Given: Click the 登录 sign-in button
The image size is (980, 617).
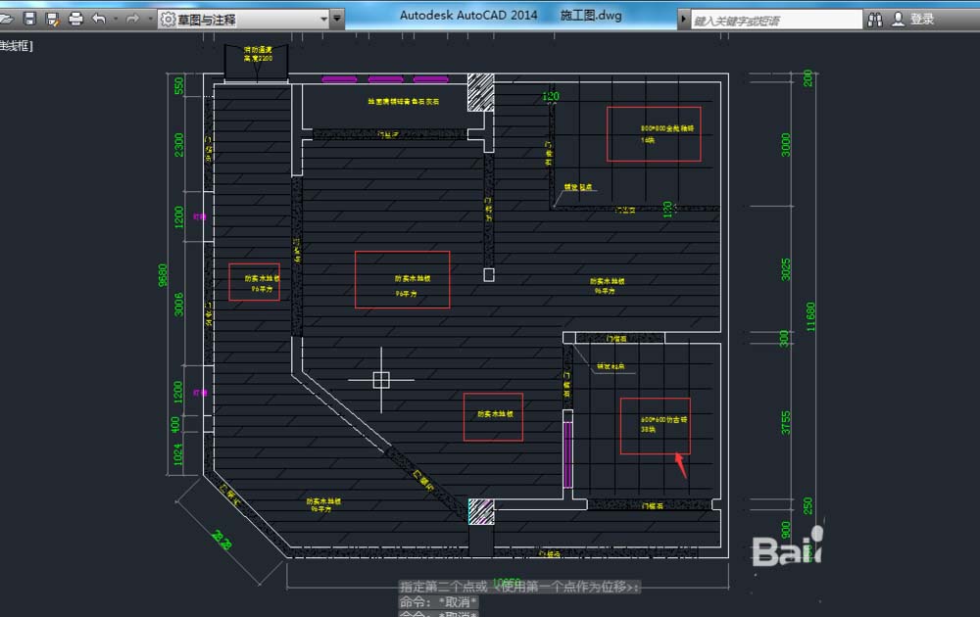Looking at the screenshot, I should (x=922, y=19).
